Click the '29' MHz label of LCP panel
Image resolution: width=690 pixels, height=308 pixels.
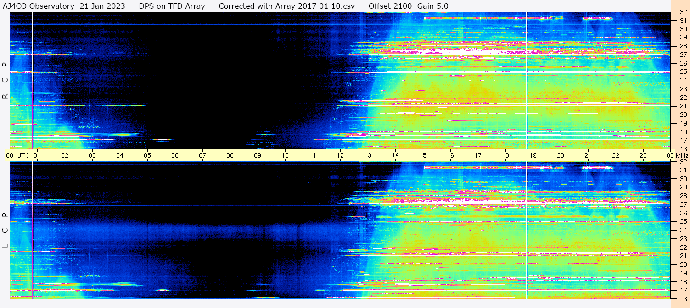683,187
